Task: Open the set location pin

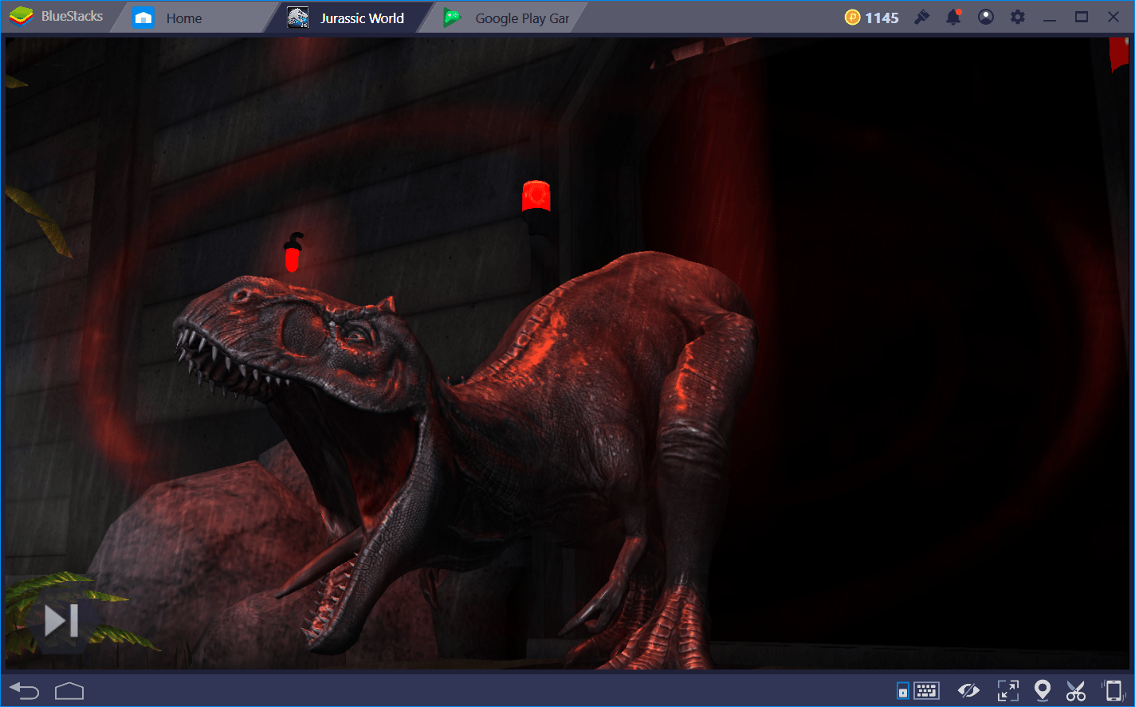Action: click(1042, 690)
